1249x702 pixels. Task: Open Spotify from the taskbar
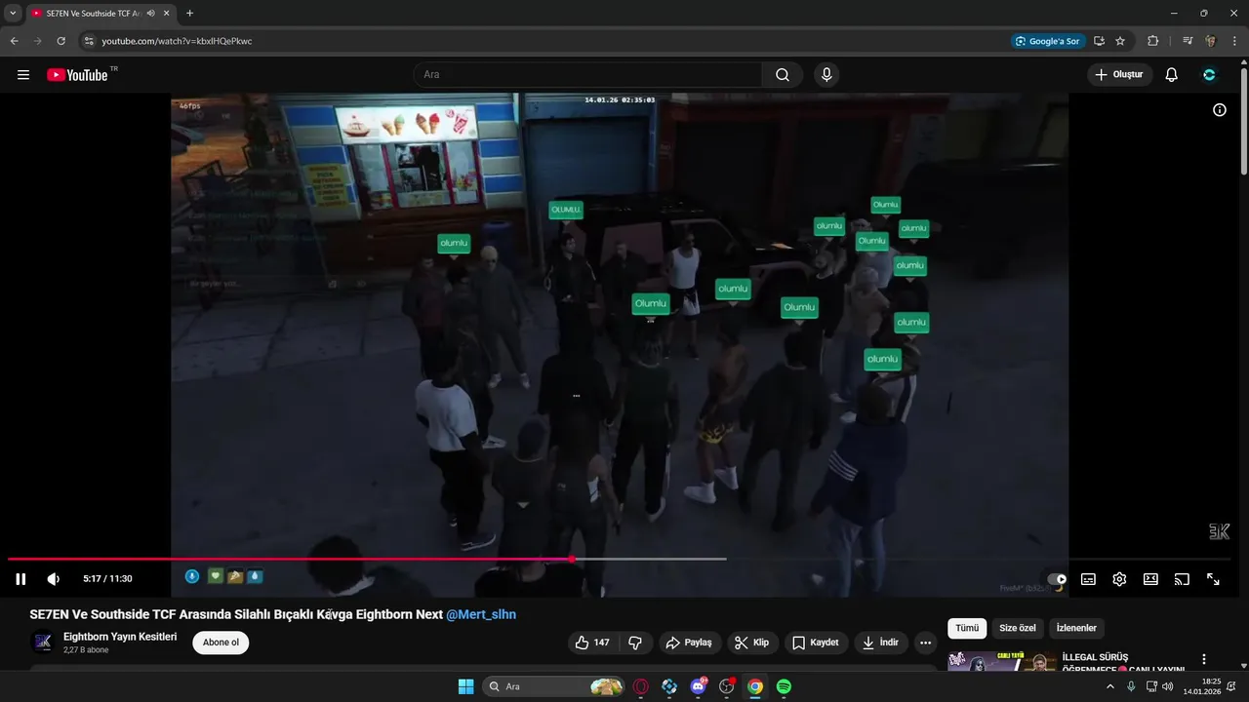784,686
